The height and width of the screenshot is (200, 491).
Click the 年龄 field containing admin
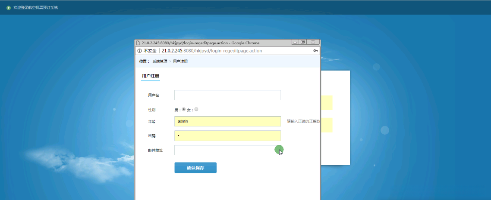(227, 121)
